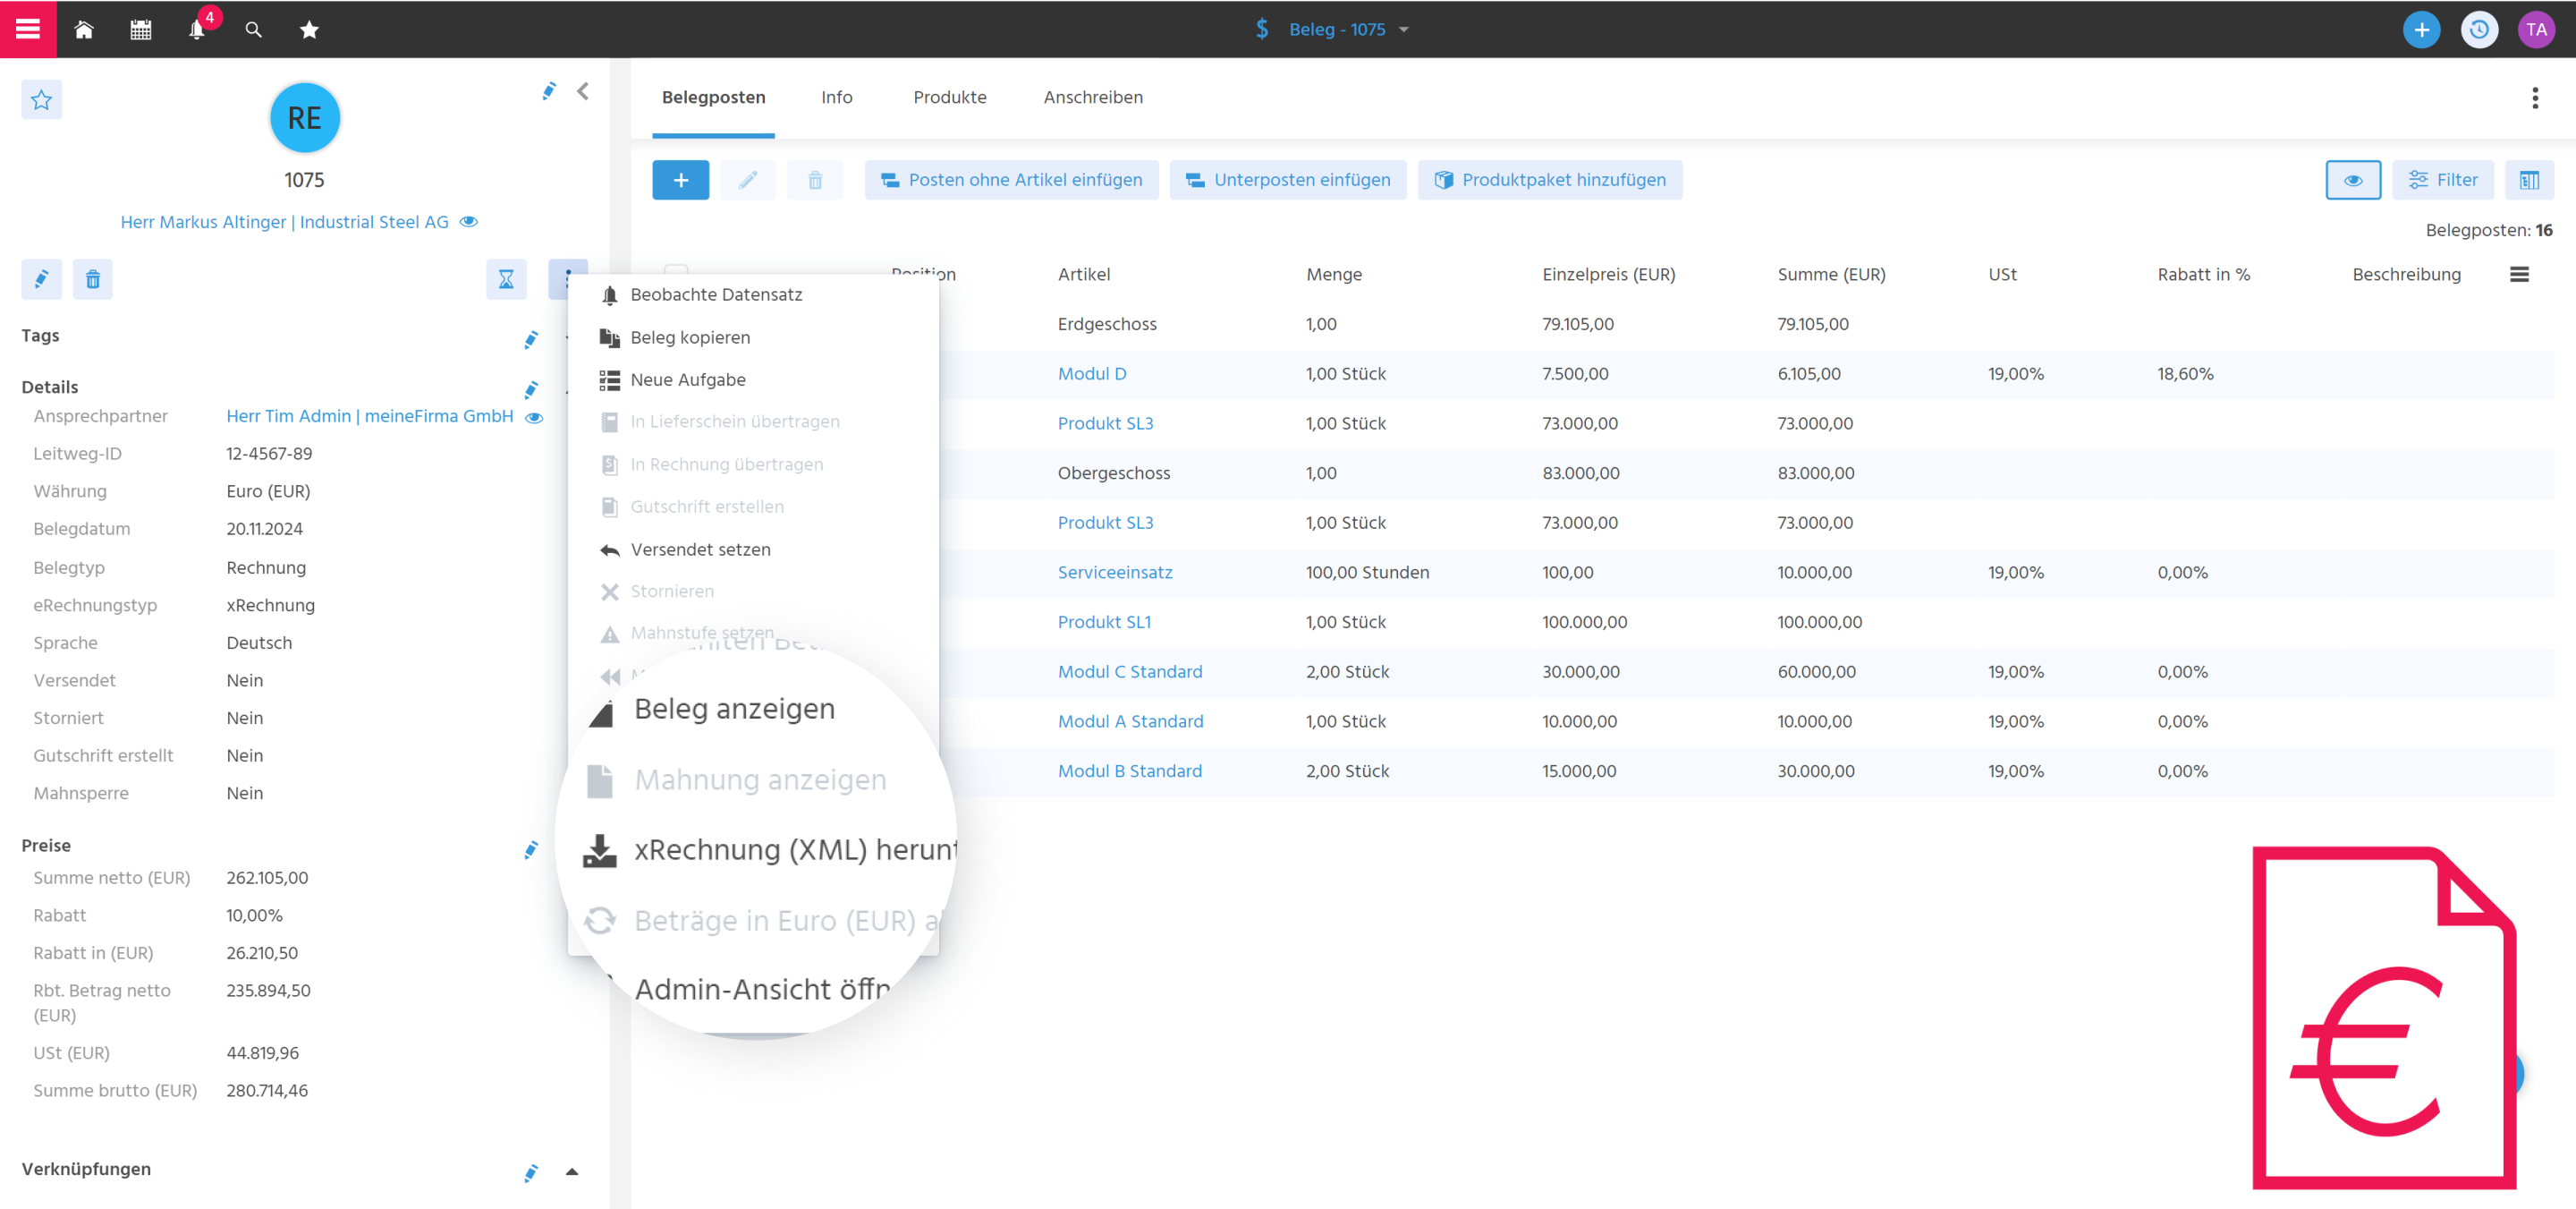2576x1209 pixels.
Task: Open the Serviceeinsatz article link
Action: click(1114, 573)
